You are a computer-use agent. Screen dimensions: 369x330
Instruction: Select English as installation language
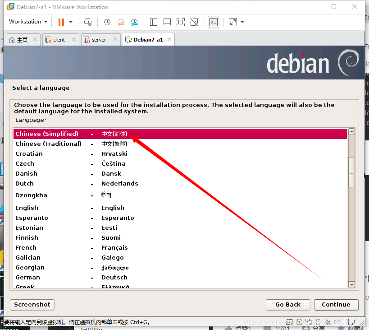[180, 208]
